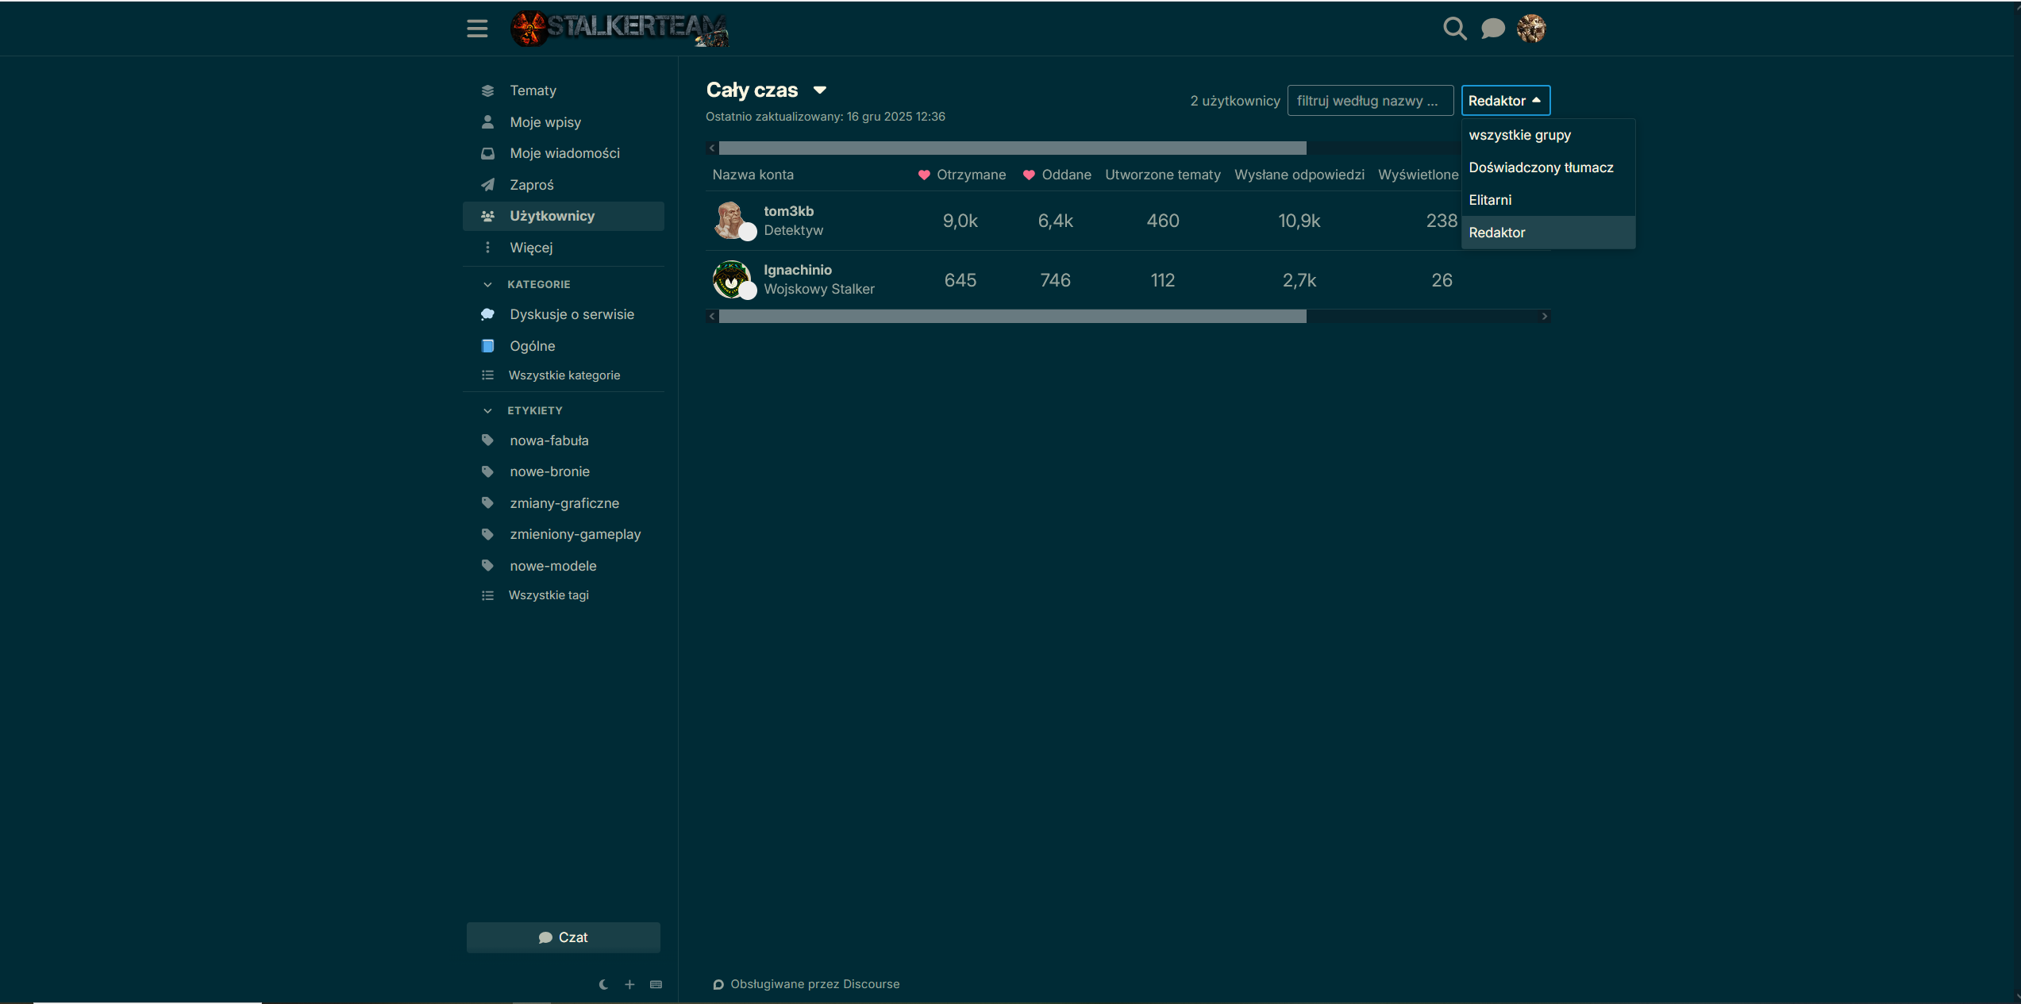Select Doświadczony tłumacz group option
The image size is (2021, 1004).
click(1541, 167)
